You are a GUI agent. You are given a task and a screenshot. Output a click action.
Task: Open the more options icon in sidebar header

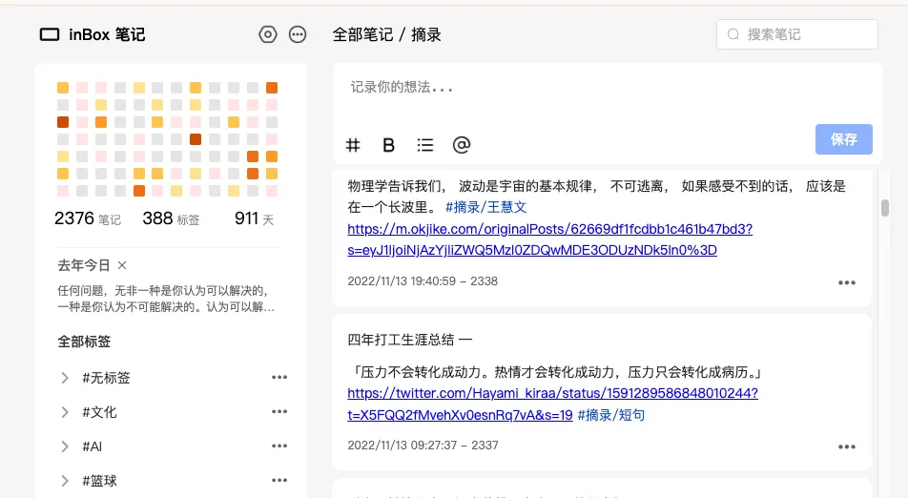pos(298,34)
